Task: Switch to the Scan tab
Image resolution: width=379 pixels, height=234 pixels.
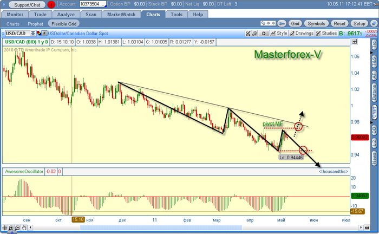Action: point(91,15)
